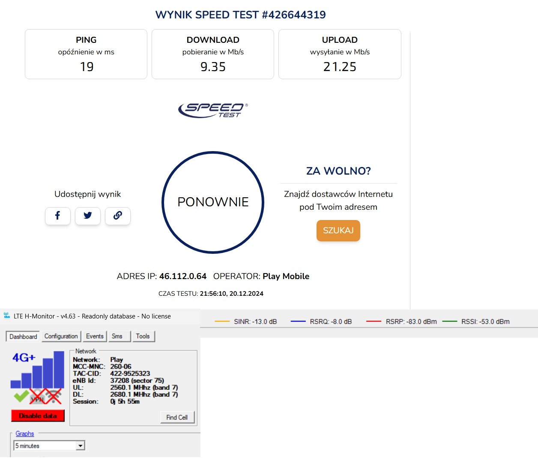538x458 pixels.
Task: Click the blue RSRQ legend line
Action: [298, 321]
